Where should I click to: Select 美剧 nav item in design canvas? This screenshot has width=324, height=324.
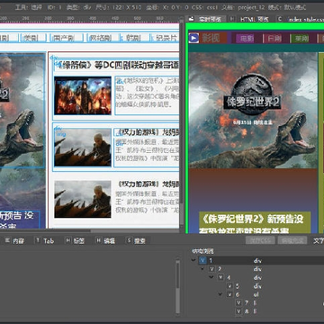(x=33, y=38)
